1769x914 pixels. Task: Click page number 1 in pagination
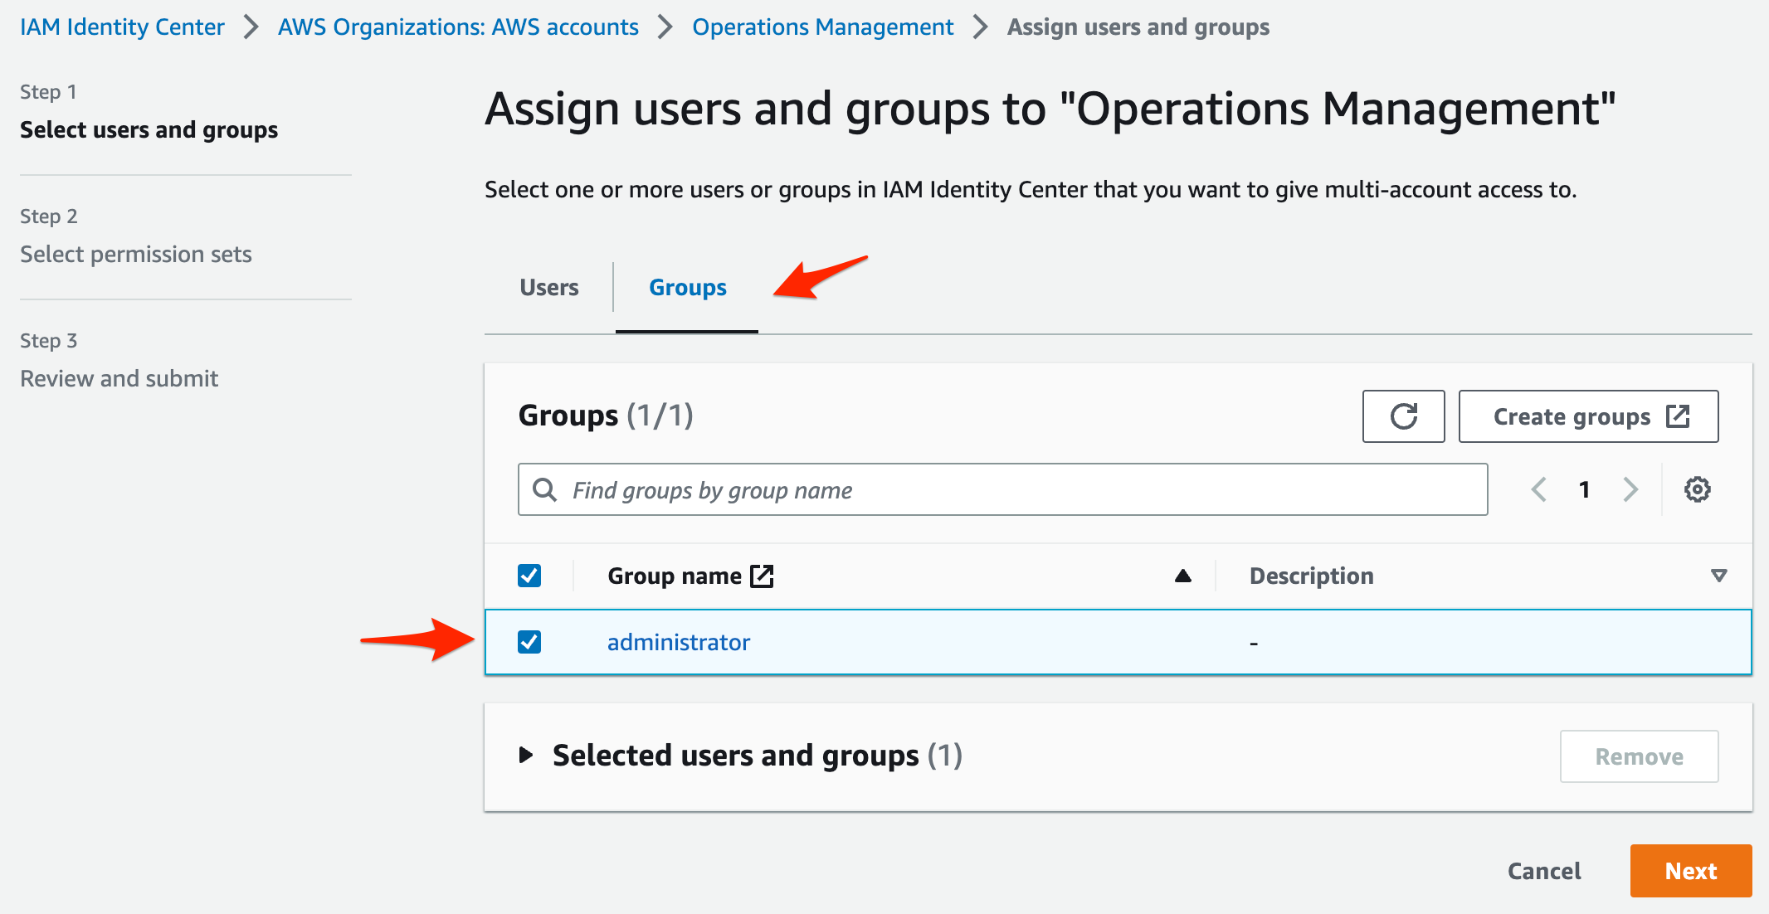tap(1585, 489)
